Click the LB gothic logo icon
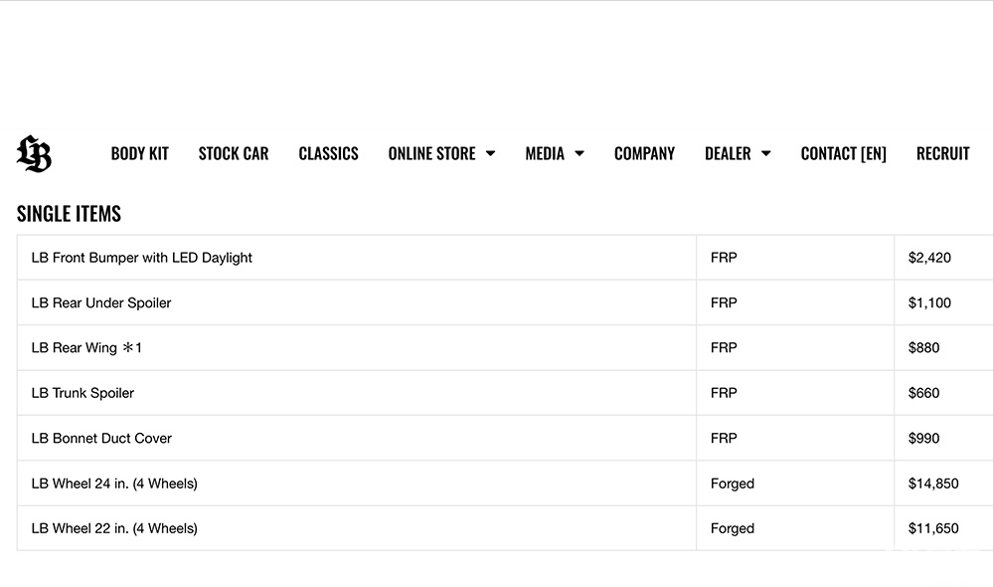 coord(34,153)
